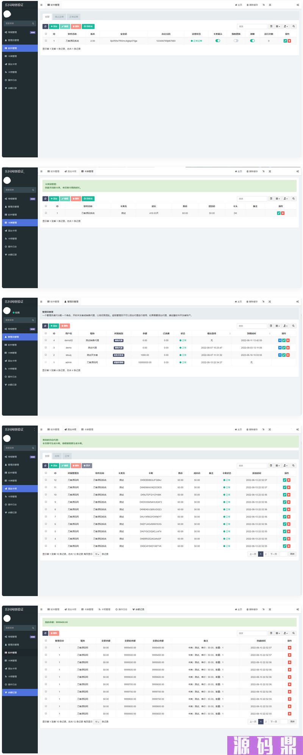Add balance for demo02 in 管理员管理 screen

tap(280, 340)
